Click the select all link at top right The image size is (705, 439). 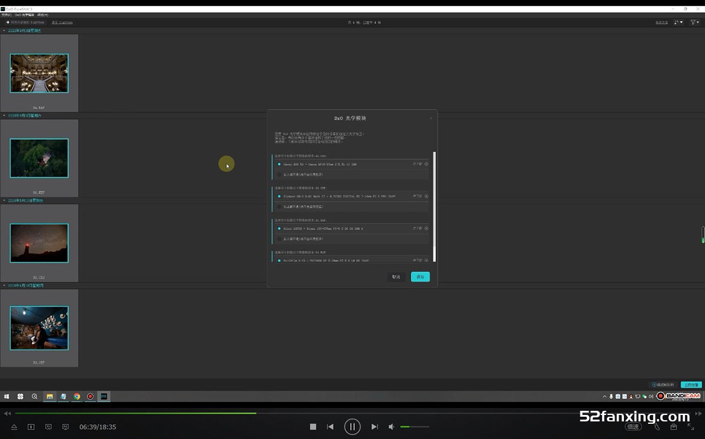point(662,22)
